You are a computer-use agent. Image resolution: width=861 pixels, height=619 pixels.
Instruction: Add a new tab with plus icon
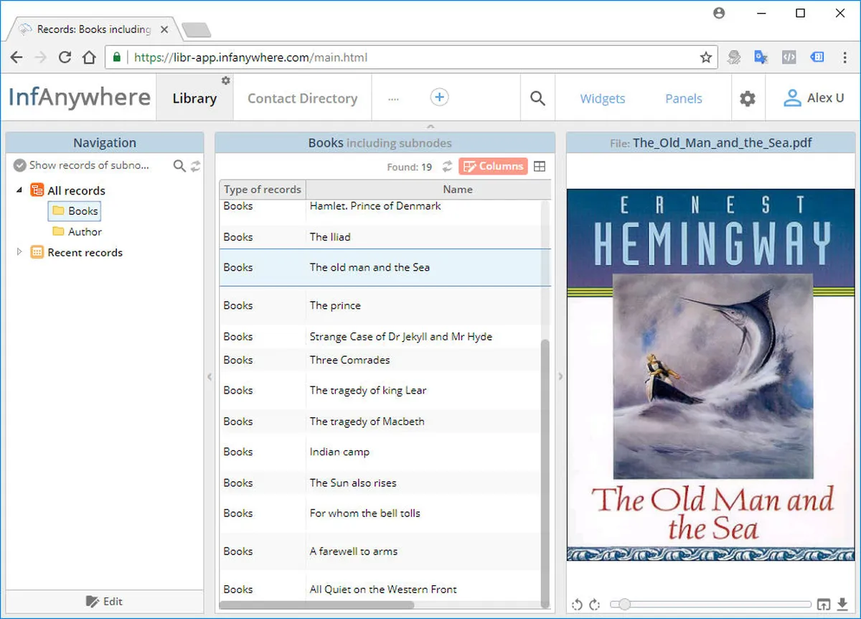point(439,98)
